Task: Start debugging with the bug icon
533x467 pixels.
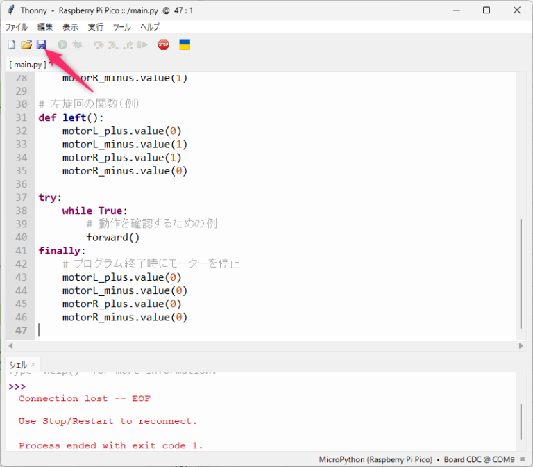Action: point(78,45)
